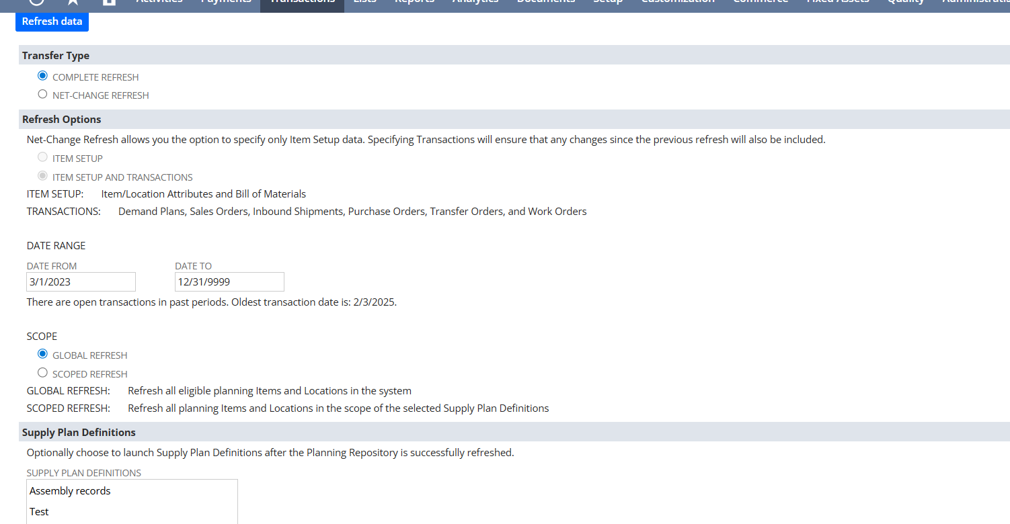Viewport: 1010px width, 524px height.
Task: Open the Fixed Assets menu
Action: [x=838, y=3]
